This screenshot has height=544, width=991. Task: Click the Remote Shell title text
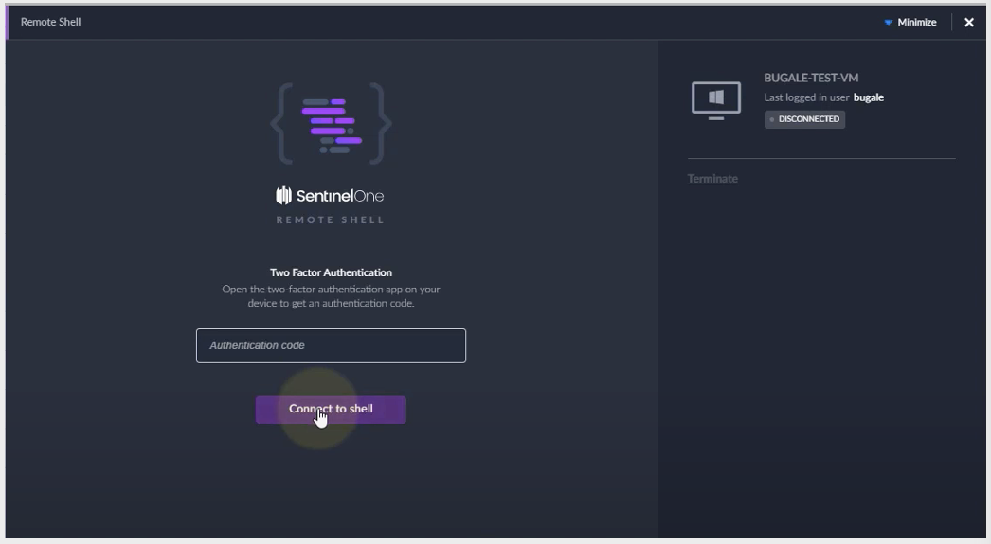point(50,22)
